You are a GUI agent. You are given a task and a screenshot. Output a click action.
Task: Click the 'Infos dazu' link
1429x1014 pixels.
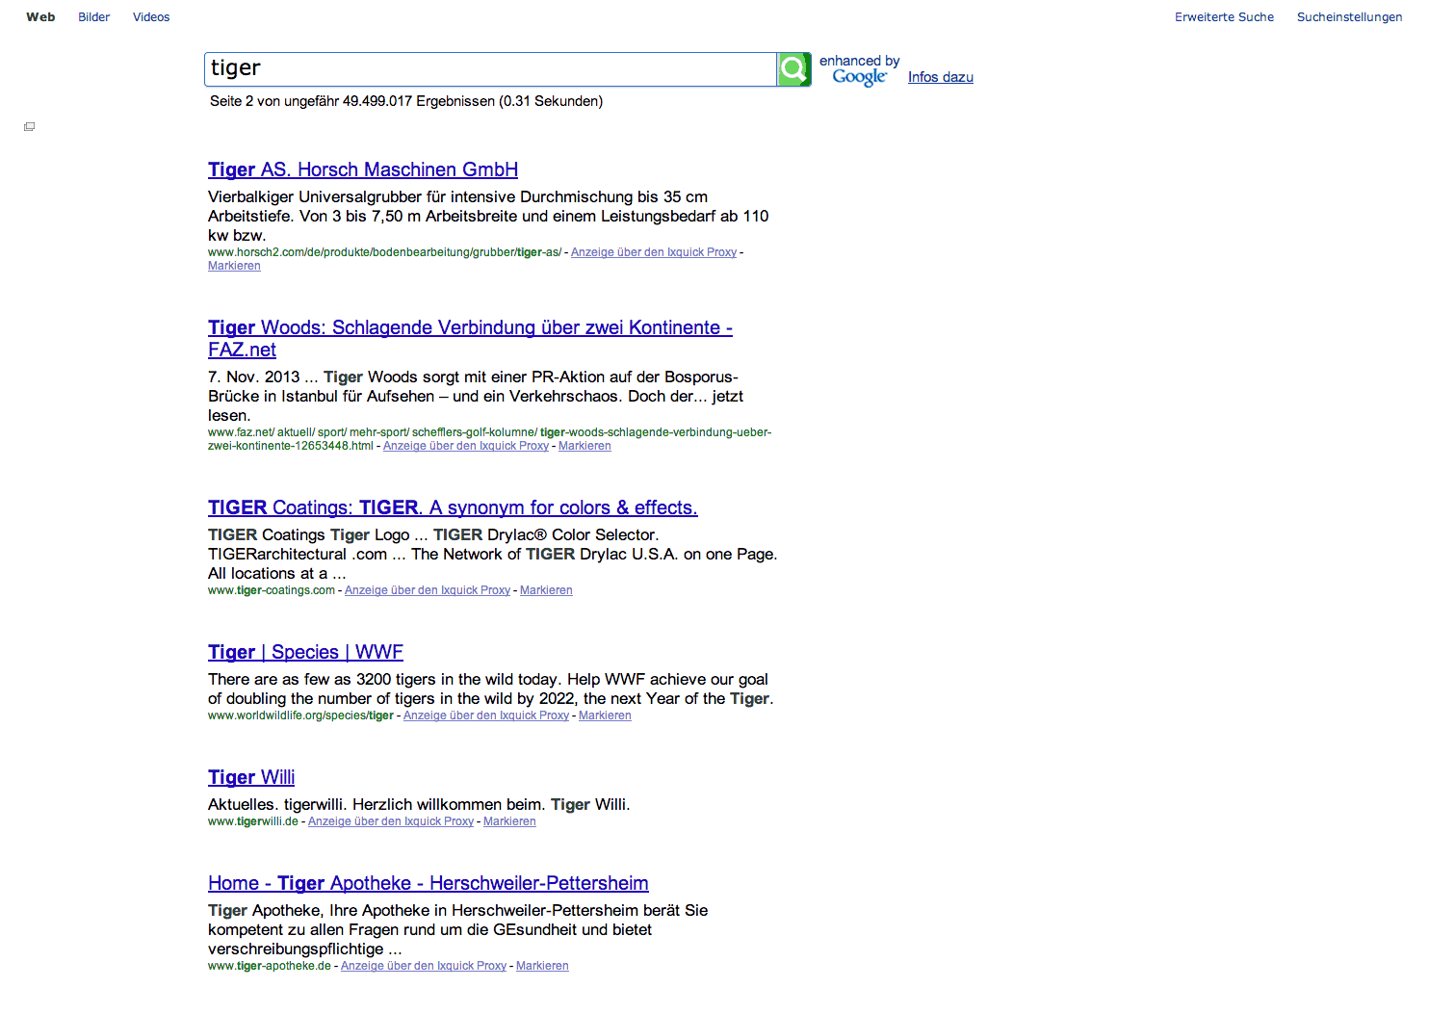pos(941,77)
